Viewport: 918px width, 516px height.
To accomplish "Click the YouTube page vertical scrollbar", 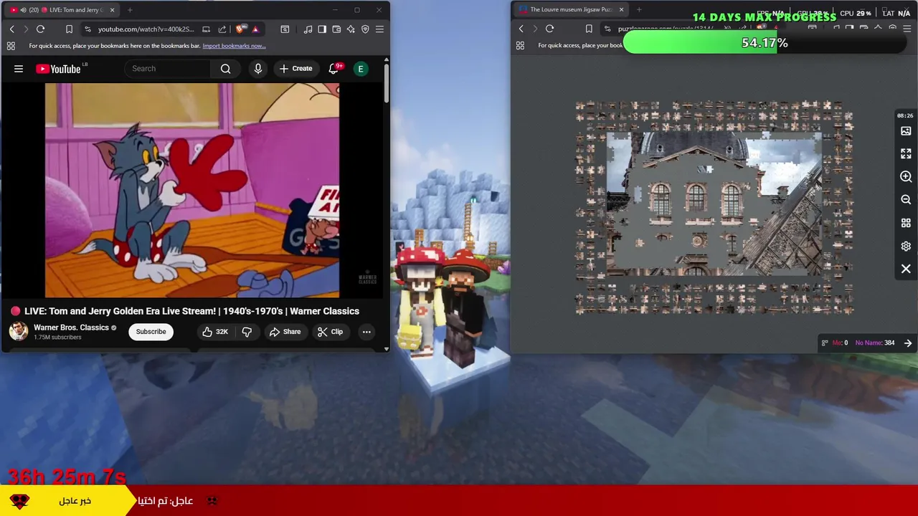I will coord(387,82).
